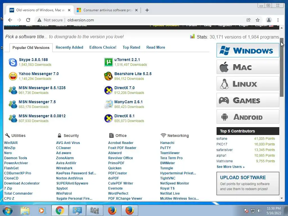Open the Hamachi networking link

(167, 143)
